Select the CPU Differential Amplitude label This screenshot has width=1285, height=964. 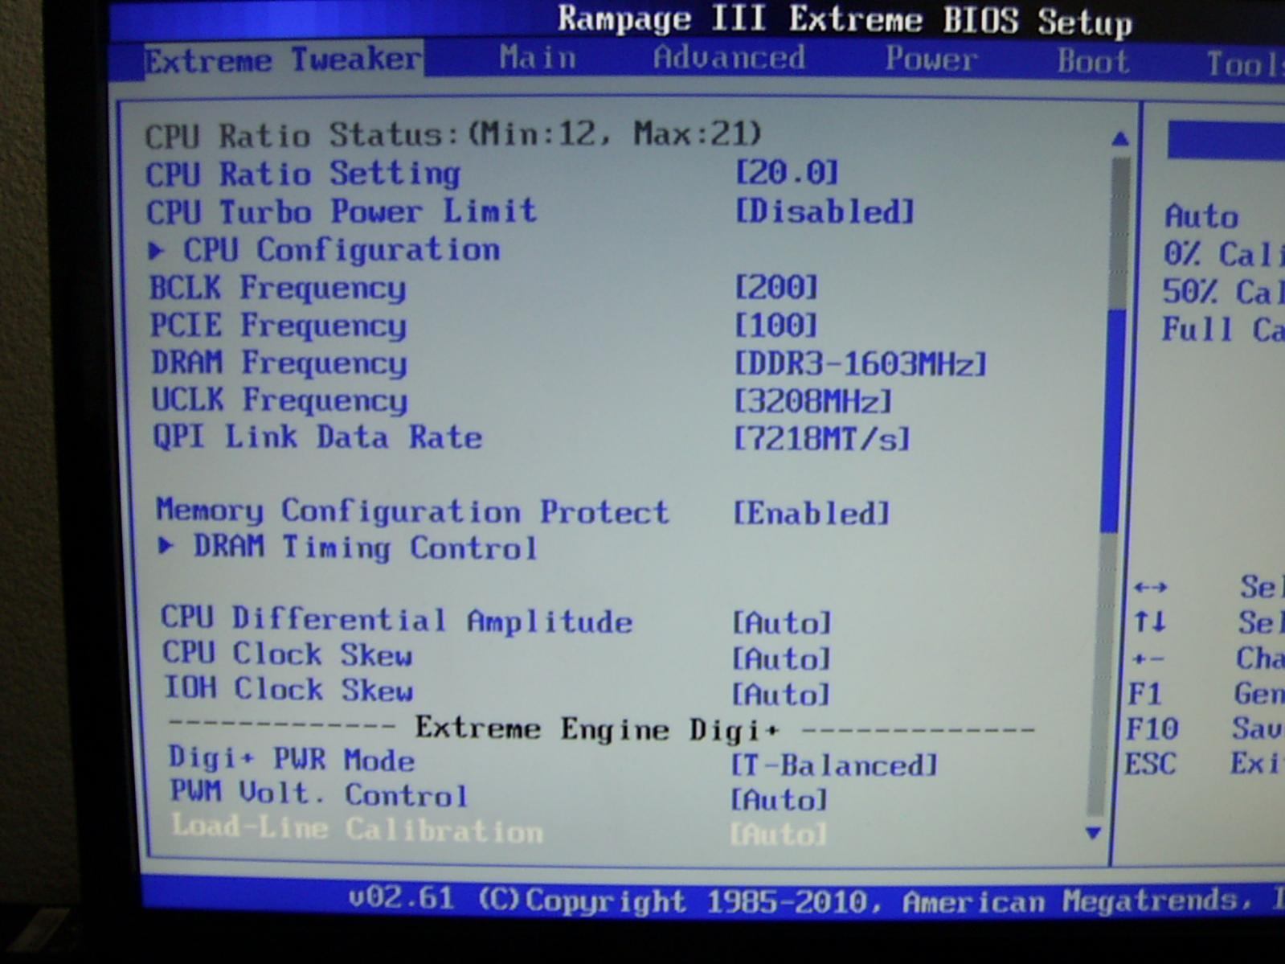(x=397, y=620)
